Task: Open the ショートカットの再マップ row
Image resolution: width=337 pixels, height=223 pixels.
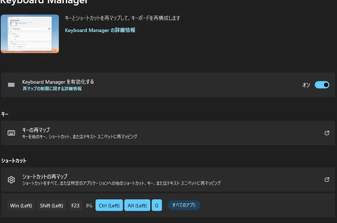Action: pyautogui.click(x=168, y=179)
